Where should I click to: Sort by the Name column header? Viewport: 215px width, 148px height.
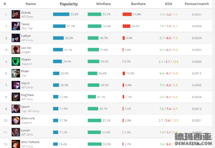(31, 4)
